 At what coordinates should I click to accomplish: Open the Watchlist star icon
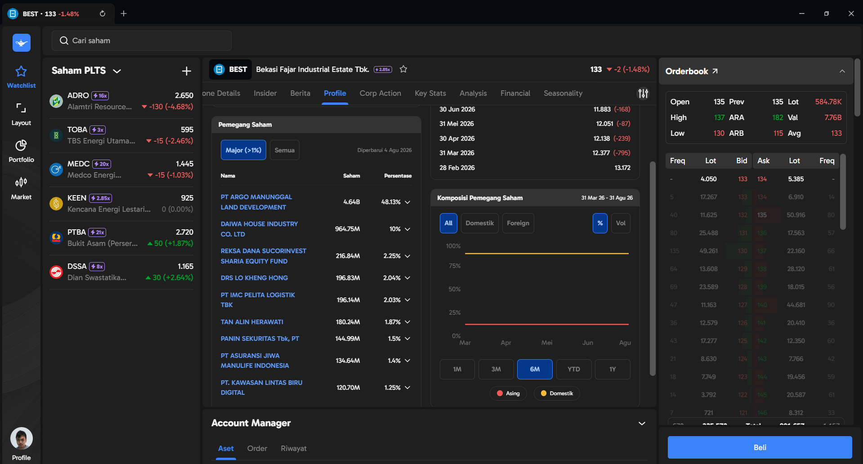pyautogui.click(x=21, y=71)
